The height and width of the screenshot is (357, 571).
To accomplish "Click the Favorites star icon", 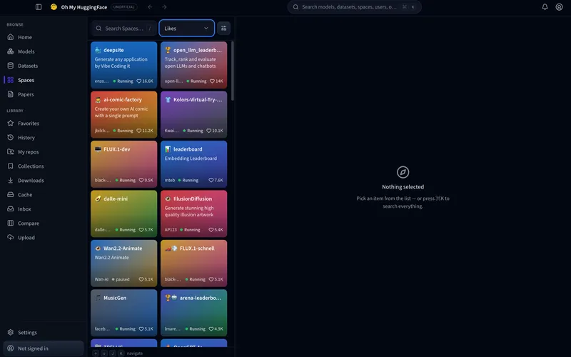I will 11,123.
